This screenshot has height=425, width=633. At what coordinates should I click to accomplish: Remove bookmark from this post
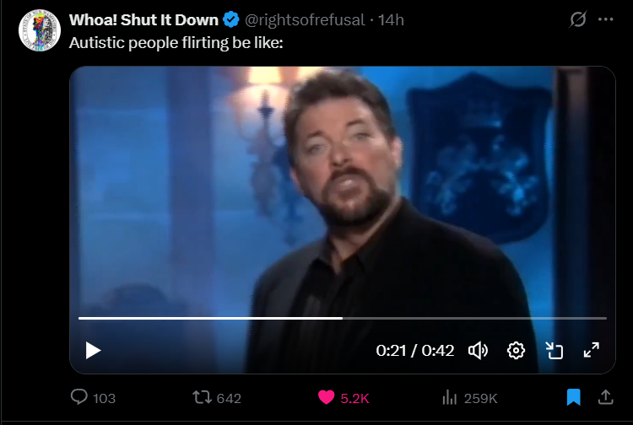pos(573,397)
